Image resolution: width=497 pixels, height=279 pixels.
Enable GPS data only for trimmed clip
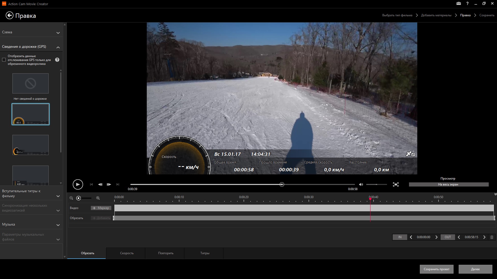tap(4, 60)
